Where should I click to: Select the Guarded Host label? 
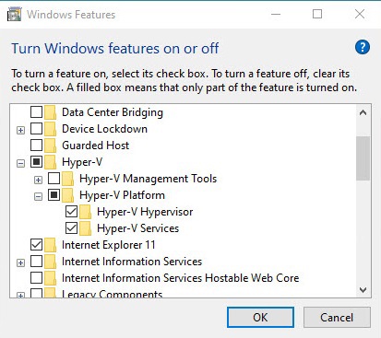[95, 146]
